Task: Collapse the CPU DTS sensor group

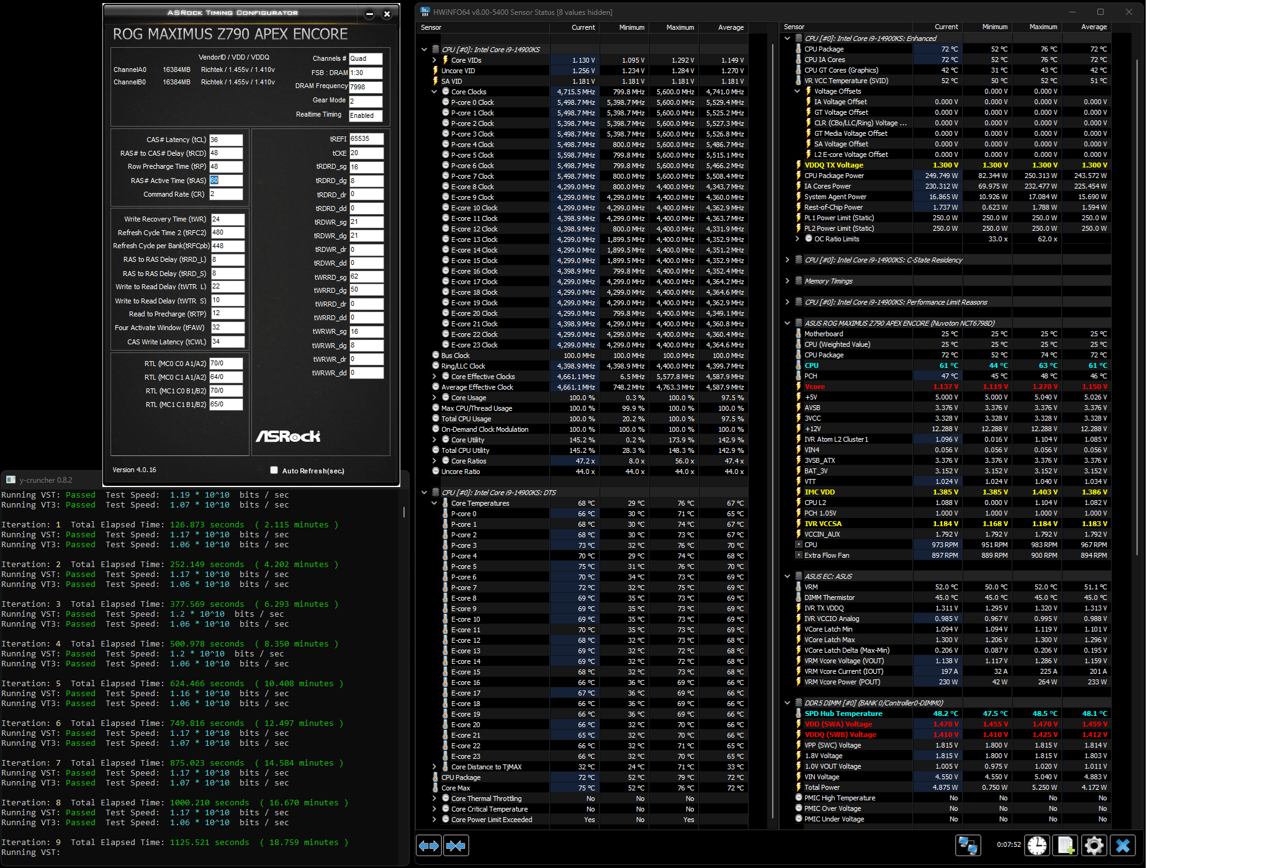Action: [425, 493]
